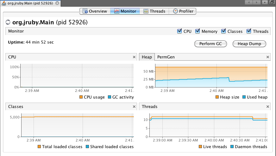Screen dimensions: 276x156
Task: Uncheck the CPU checkbox
Action: click(179, 31)
